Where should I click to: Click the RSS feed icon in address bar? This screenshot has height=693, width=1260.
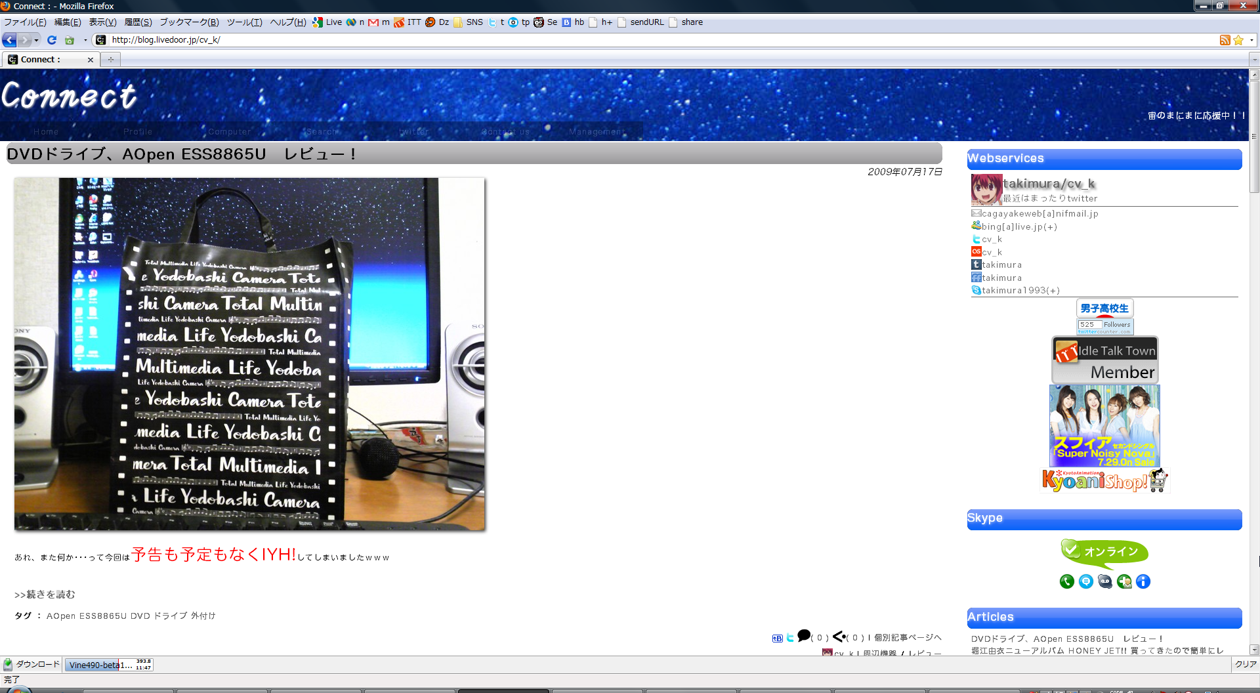(1225, 40)
